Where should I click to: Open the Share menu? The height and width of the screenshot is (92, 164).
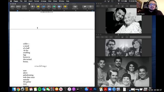click(55, 1)
